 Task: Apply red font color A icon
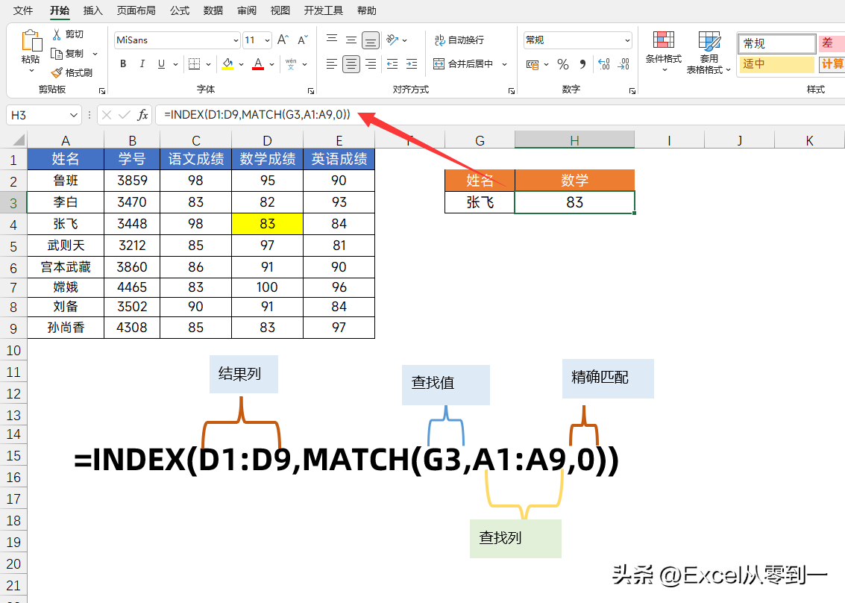click(x=258, y=63)
